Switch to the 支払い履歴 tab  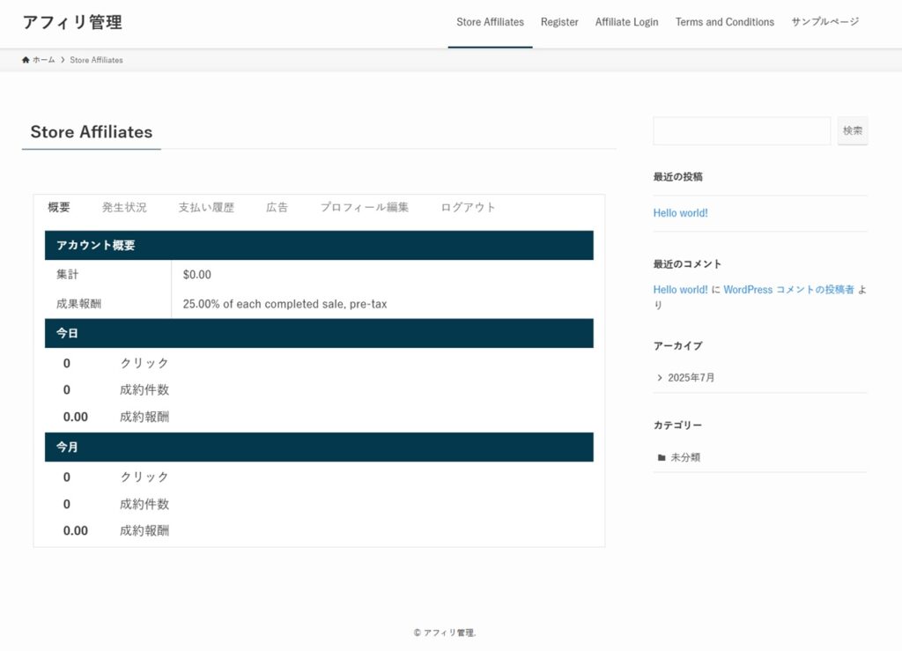click(x=206, y=207)
